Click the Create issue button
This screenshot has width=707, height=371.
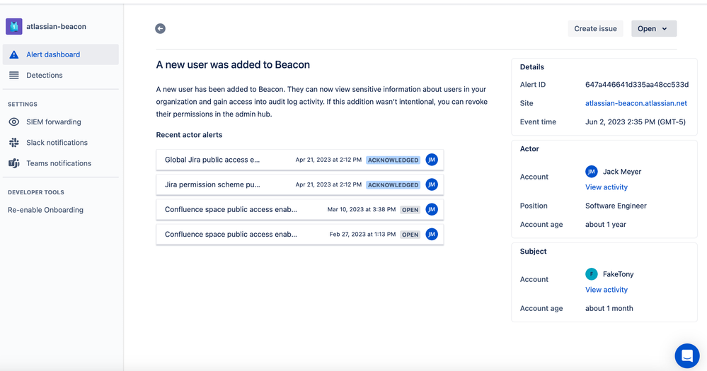[595, 28]
